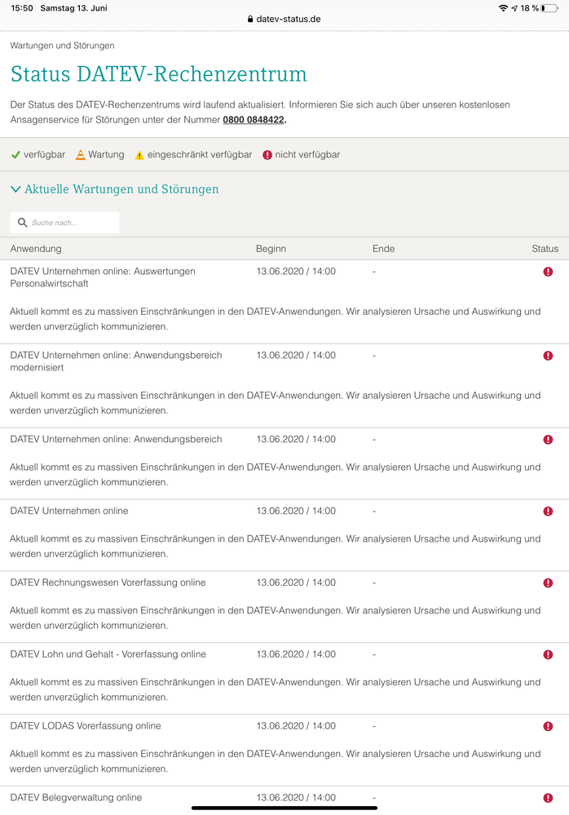Screen dimensions: 569x815
Task: Click the 'verfügbar' legend label with green checkmark
Action: [44, 155]
